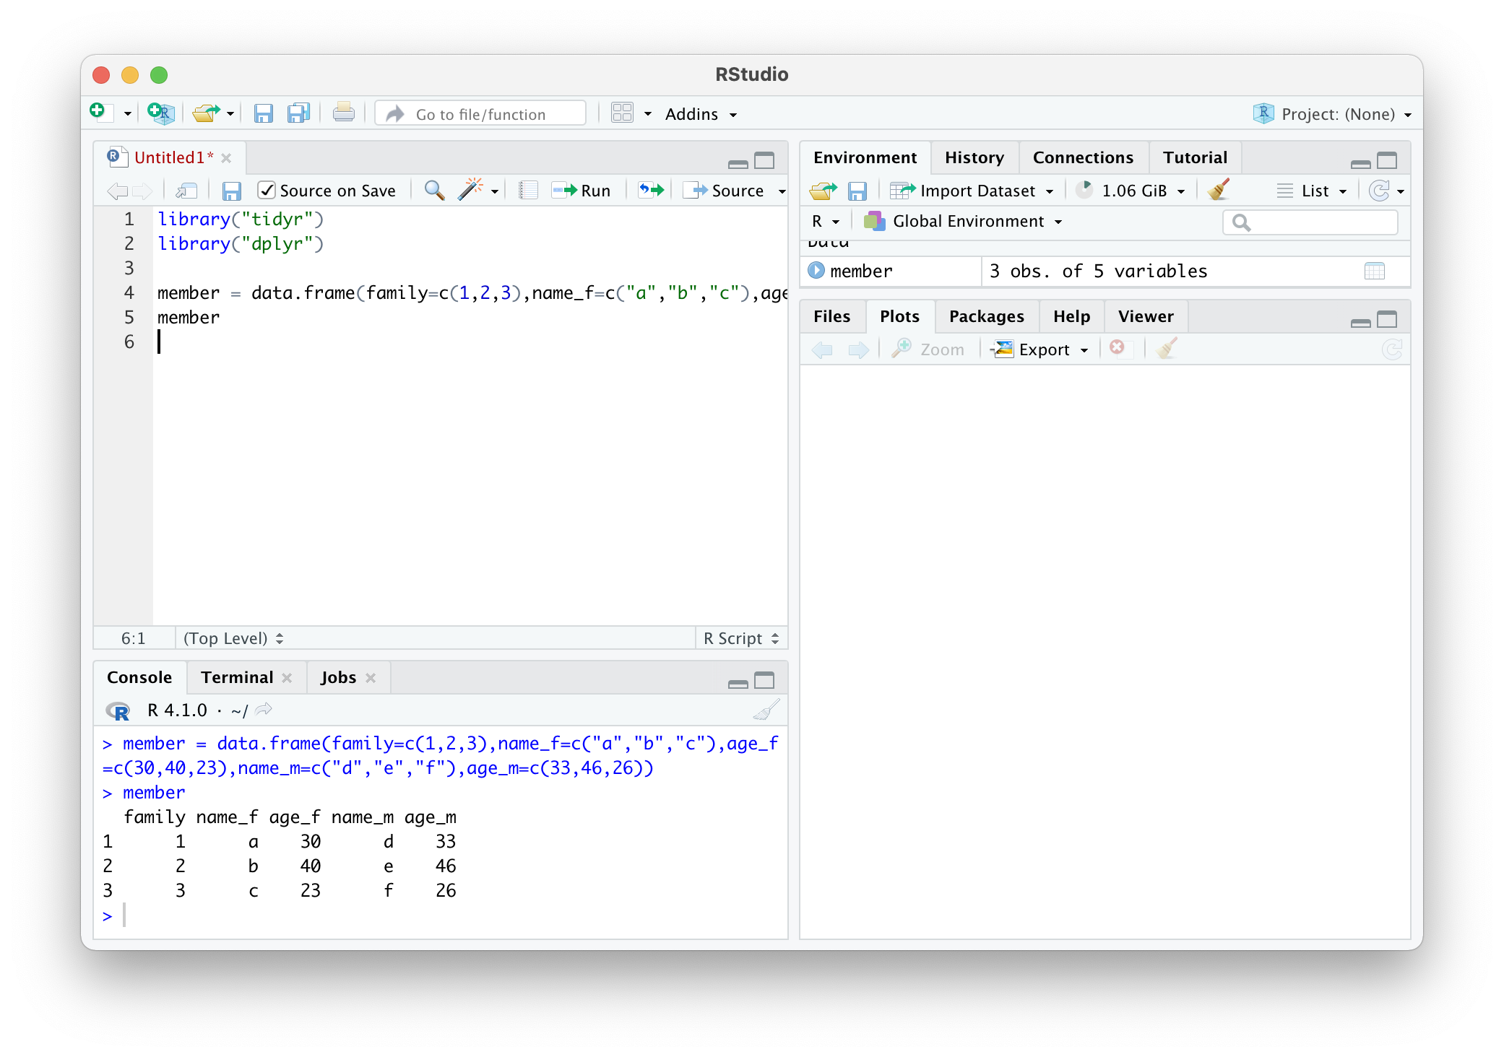Open memory usage 1.06 GiB dropdown

[1131, 191]
